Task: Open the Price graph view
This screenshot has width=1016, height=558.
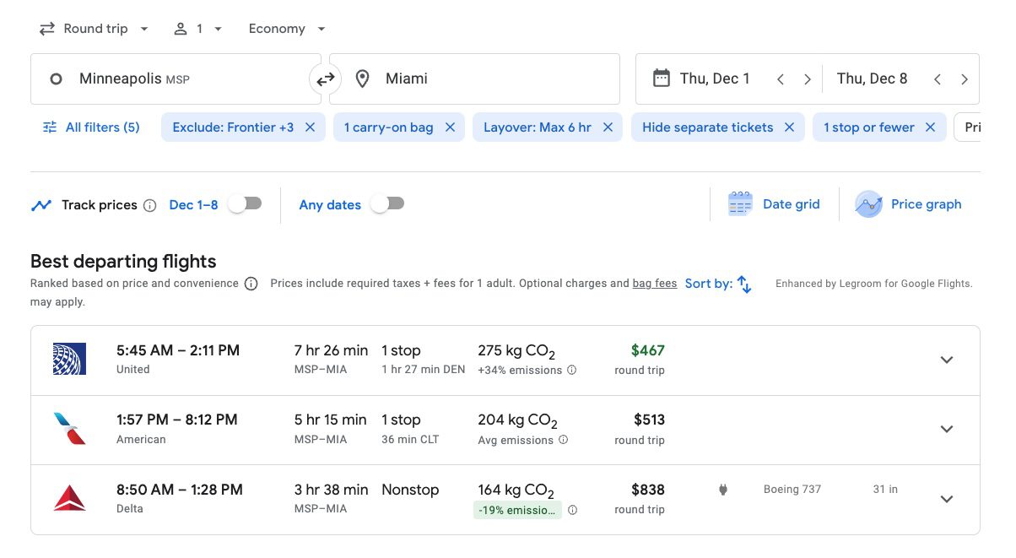Action: coord(909,203)
